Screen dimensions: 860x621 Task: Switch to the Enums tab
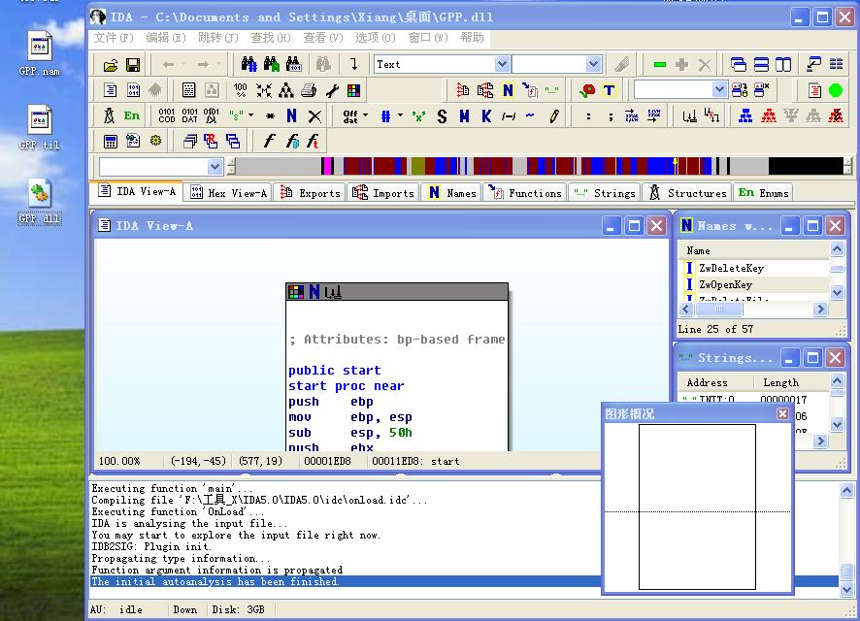click(764, 192)
